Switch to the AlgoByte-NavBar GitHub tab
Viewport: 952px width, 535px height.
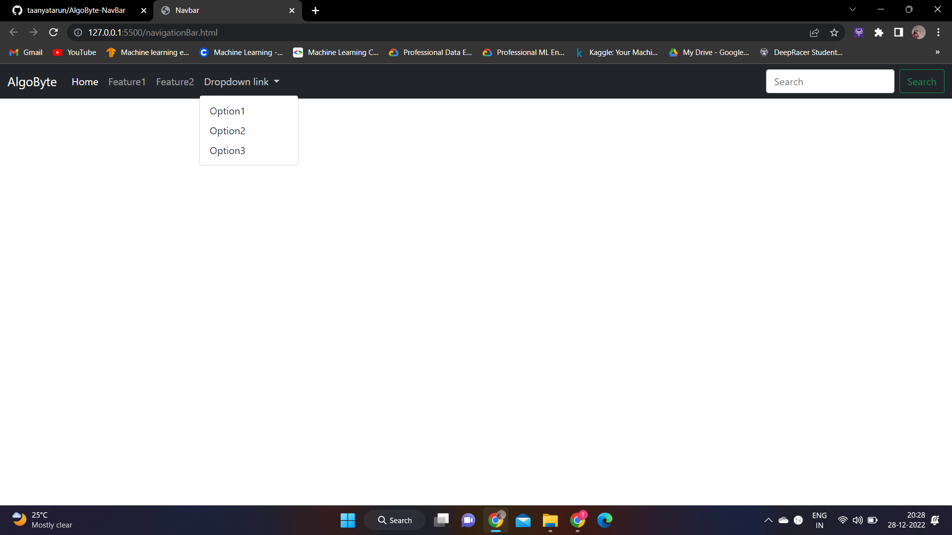click(76, 10)
